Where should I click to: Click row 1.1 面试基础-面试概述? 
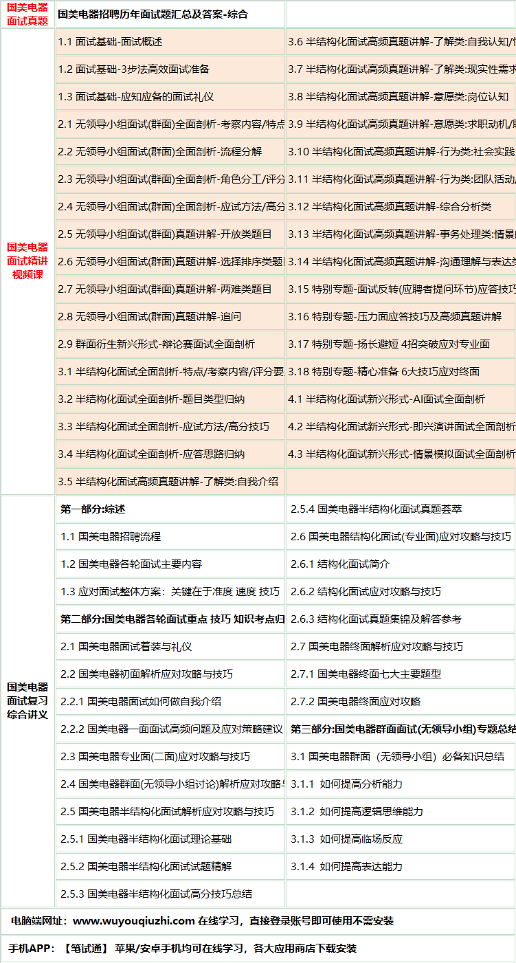(170, 41)
